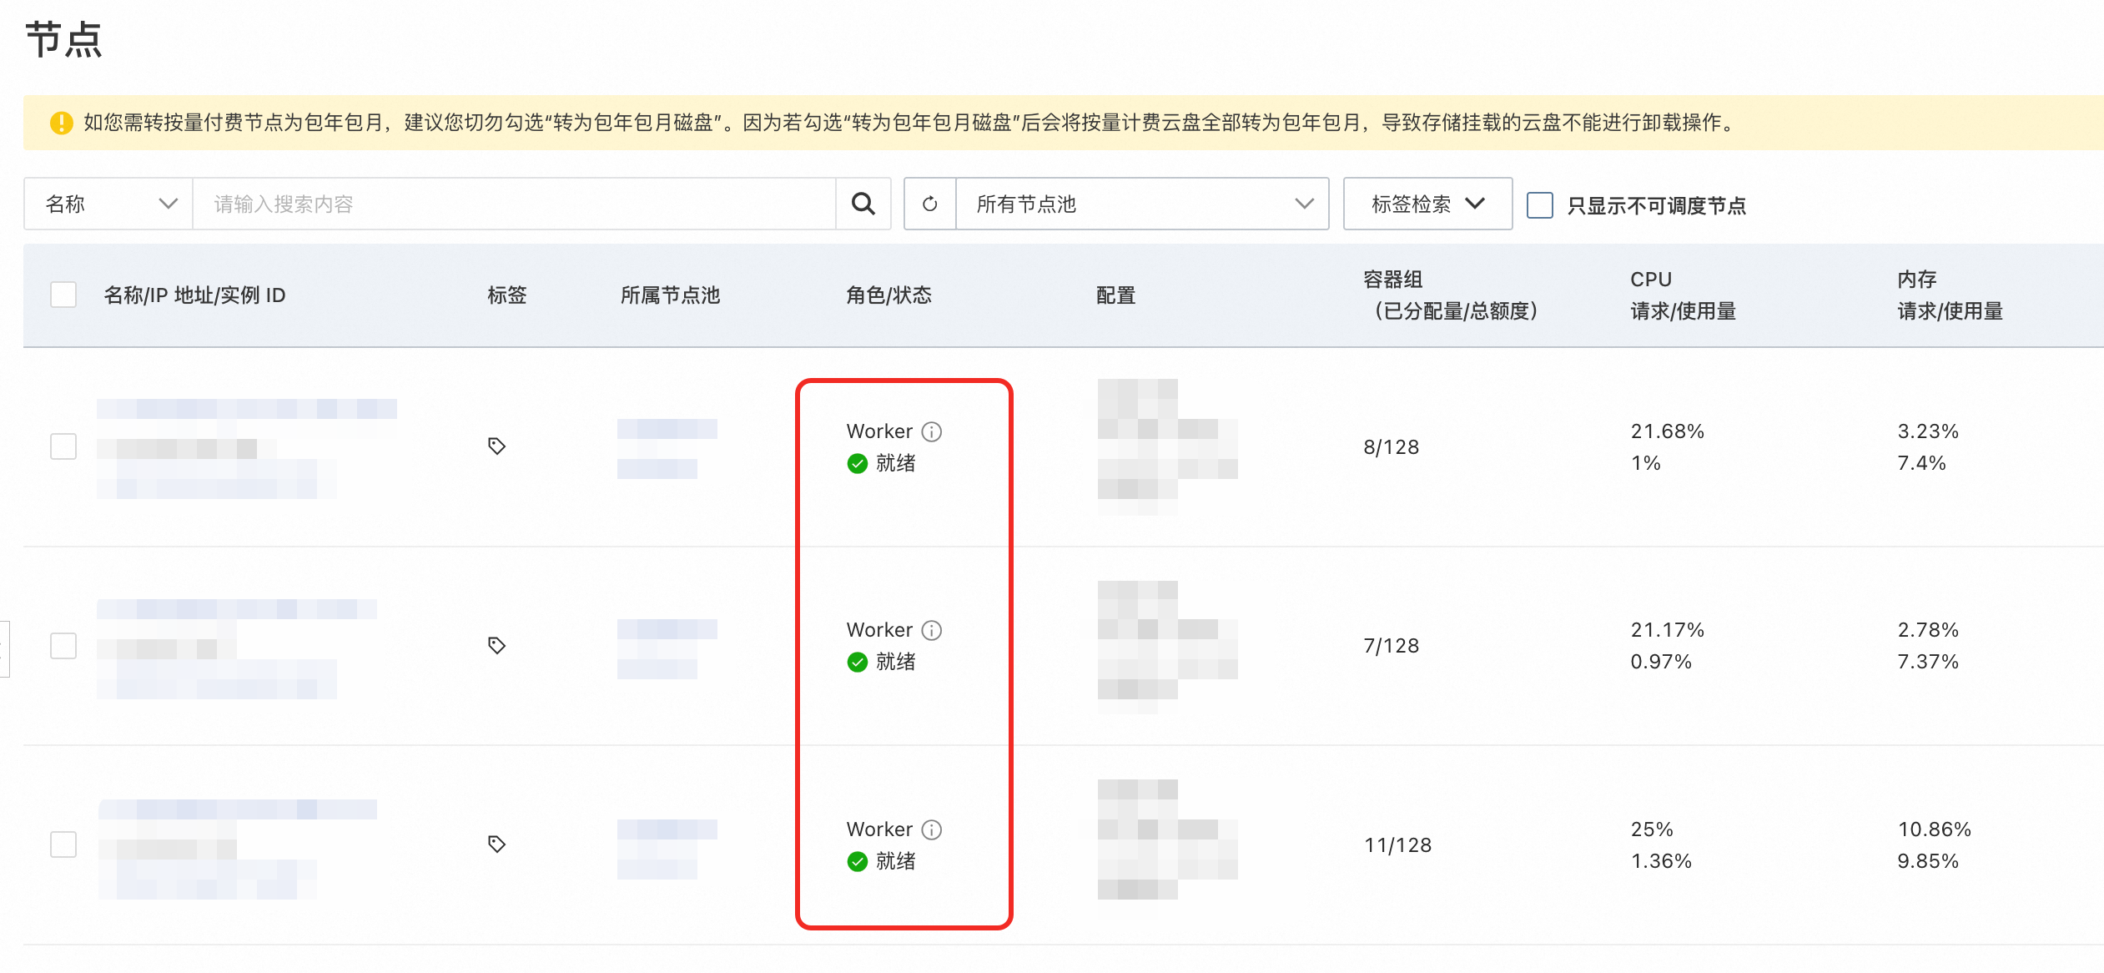Click the tag icon in second node row
Viewport: 2104px width, 973px height.
[496, 645]
